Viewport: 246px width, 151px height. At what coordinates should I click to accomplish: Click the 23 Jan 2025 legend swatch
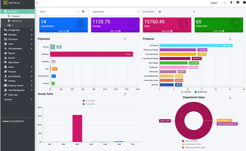(83, 101)
